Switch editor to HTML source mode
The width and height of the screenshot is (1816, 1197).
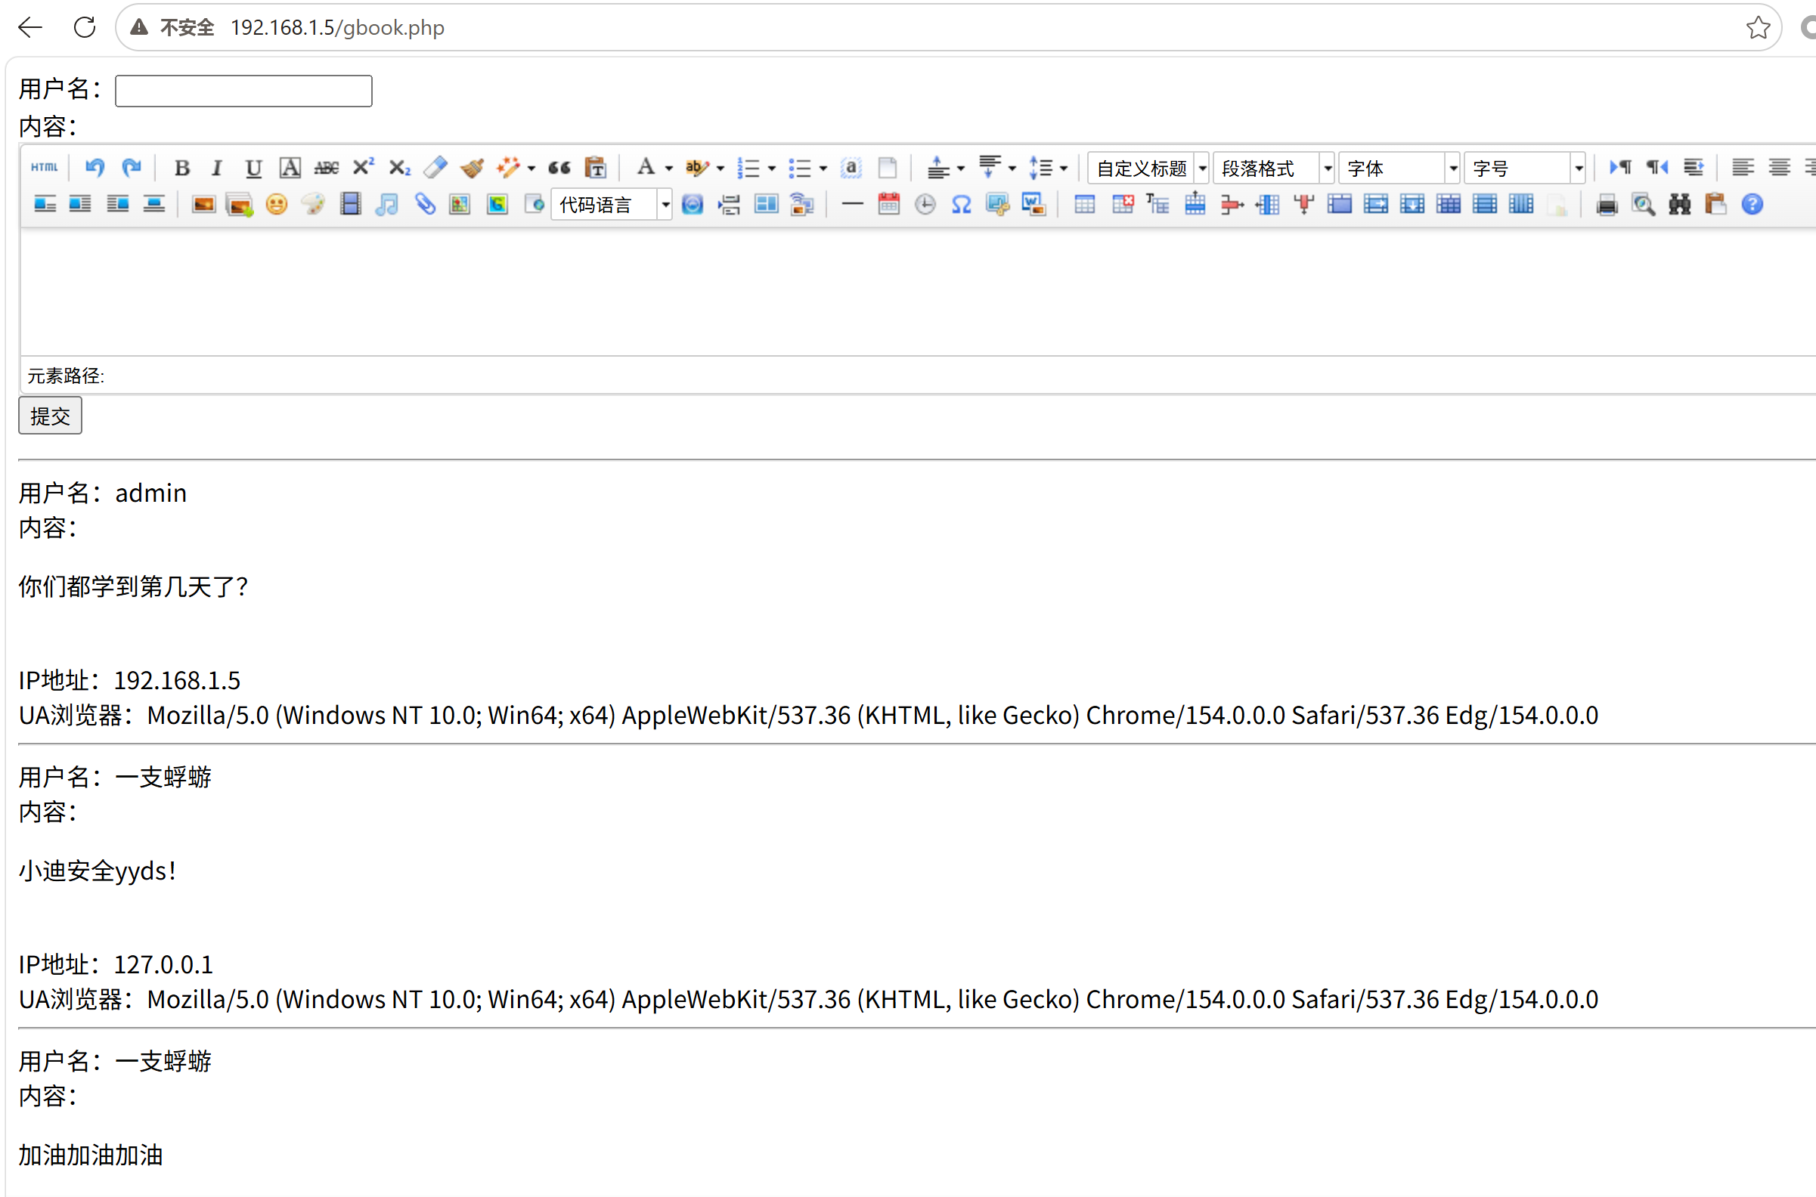pyautogui.click(x=45, y=167)
